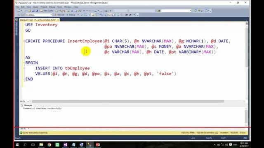Click the Results to File icon
The image size is (264, 148).
(113, 15)
